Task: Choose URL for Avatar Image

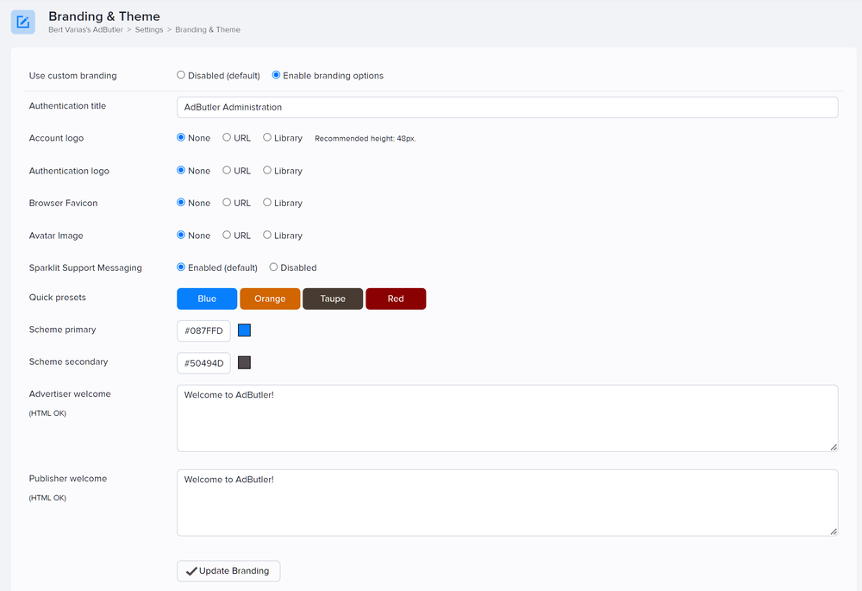Action: 227,235
